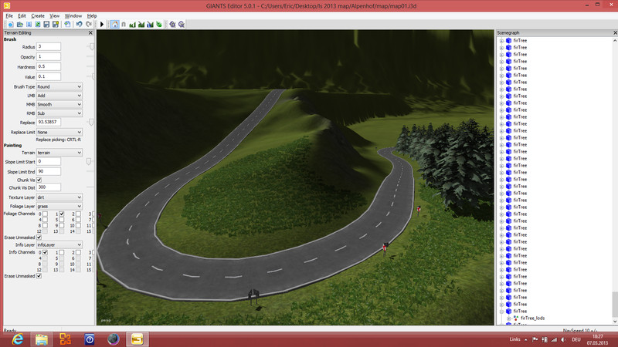Select the terrain detail texture paint icon
618x347 pixels.
(141, 25)
